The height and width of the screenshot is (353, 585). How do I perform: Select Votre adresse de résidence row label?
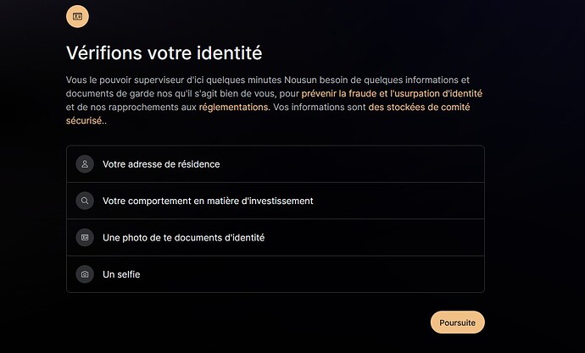[161, 164]
